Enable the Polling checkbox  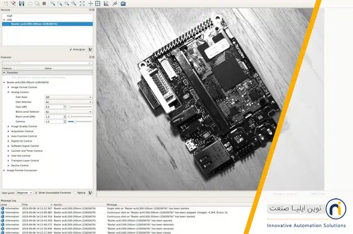75,193
